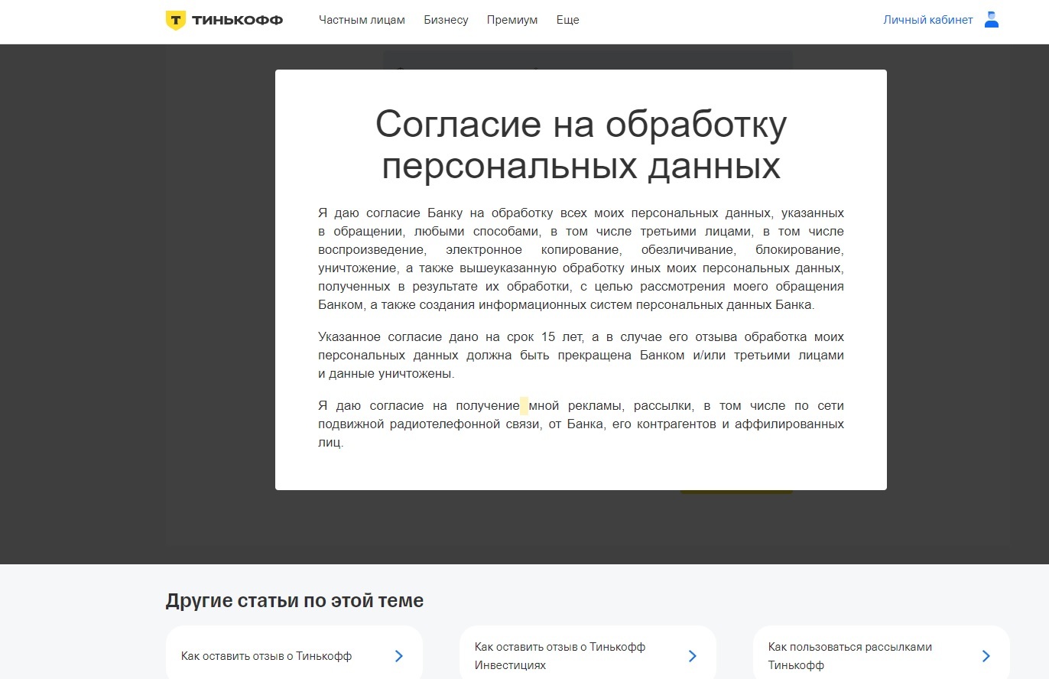Click the paragraph starting Указанное согласие дано

(x=581, y=356)
